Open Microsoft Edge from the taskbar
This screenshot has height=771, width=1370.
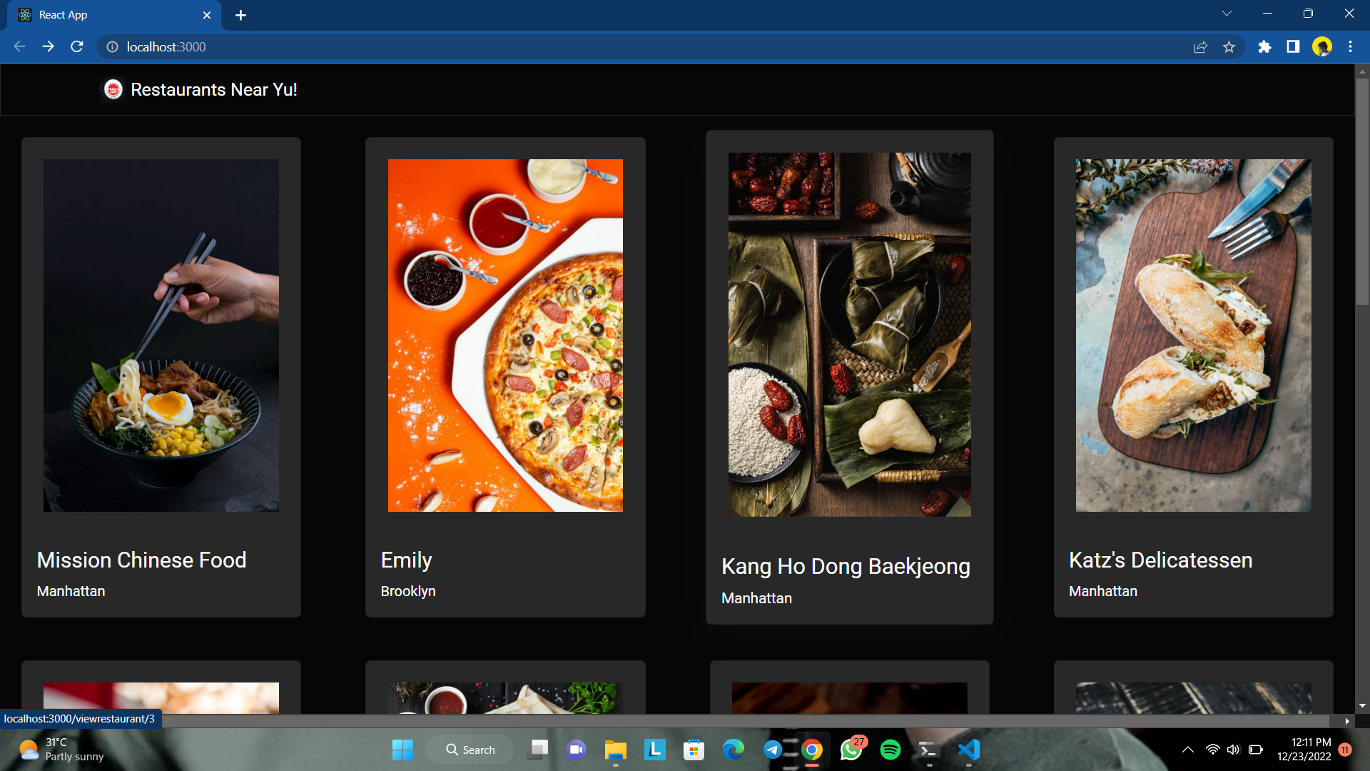(732, 750)
